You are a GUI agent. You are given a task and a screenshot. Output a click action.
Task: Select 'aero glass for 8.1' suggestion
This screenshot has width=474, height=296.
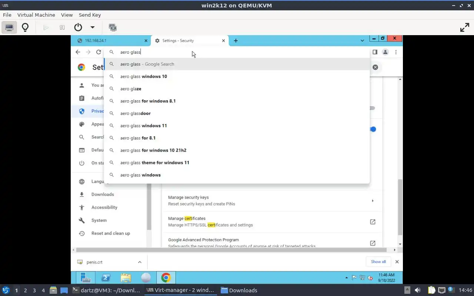[x=237, y=138]
